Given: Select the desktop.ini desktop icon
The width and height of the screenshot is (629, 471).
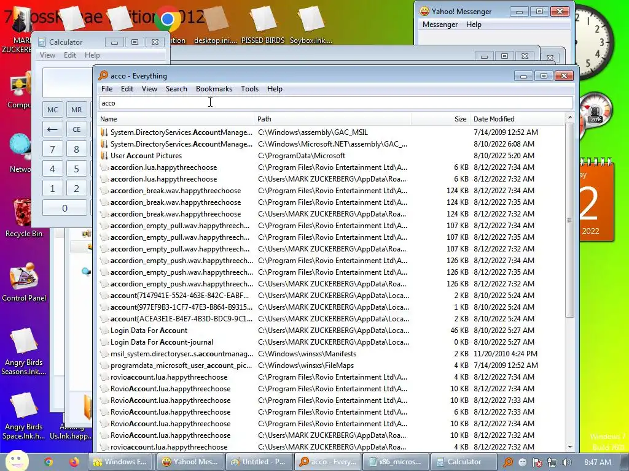Looking at the screenshot, I should [x=216, y=25].
